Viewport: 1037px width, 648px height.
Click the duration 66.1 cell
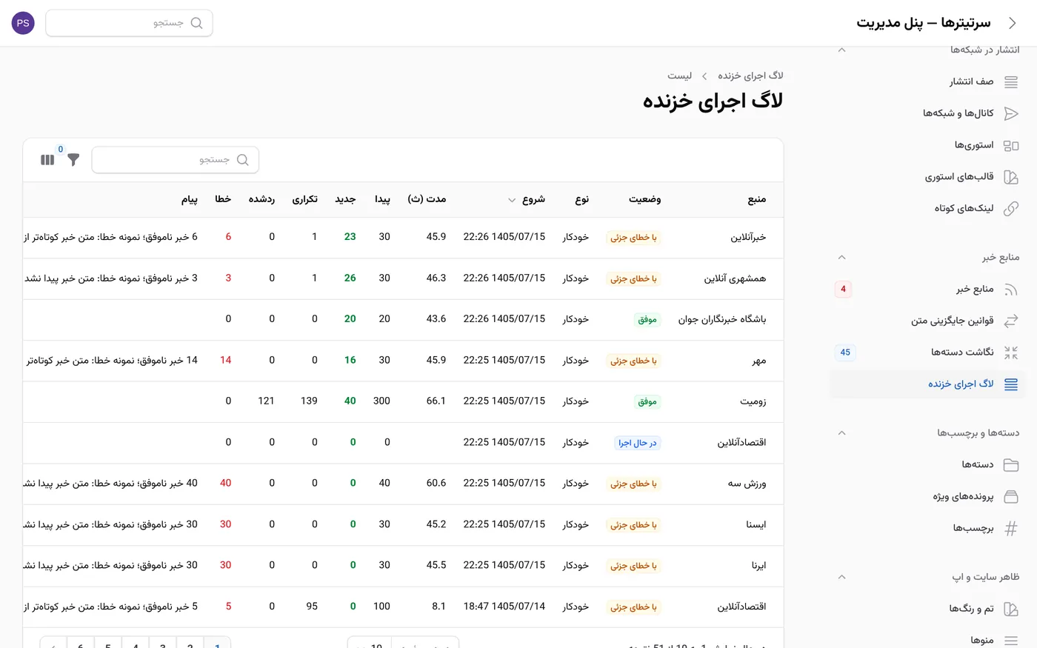pyautogui.click(x=436, y=401)
